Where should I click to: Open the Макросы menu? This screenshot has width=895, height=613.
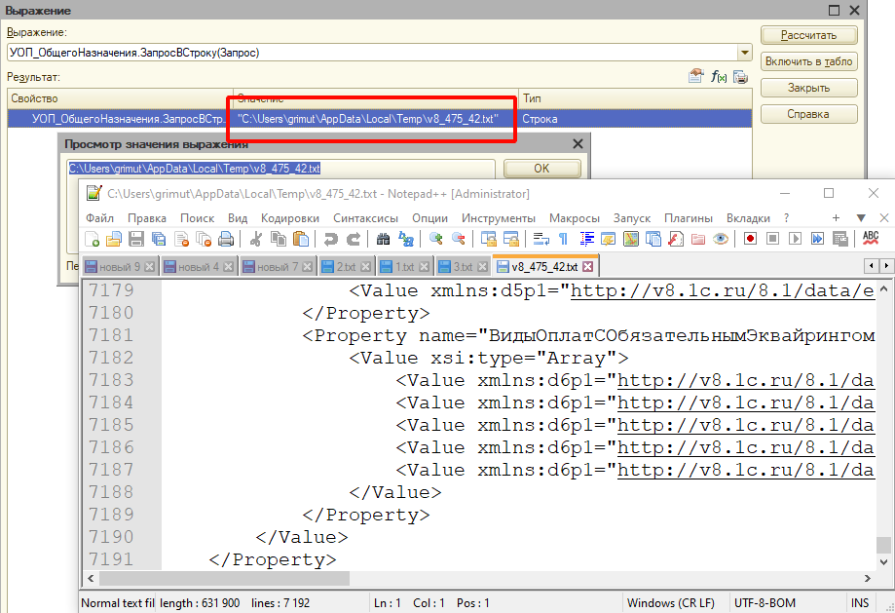(x=575, y=218)
